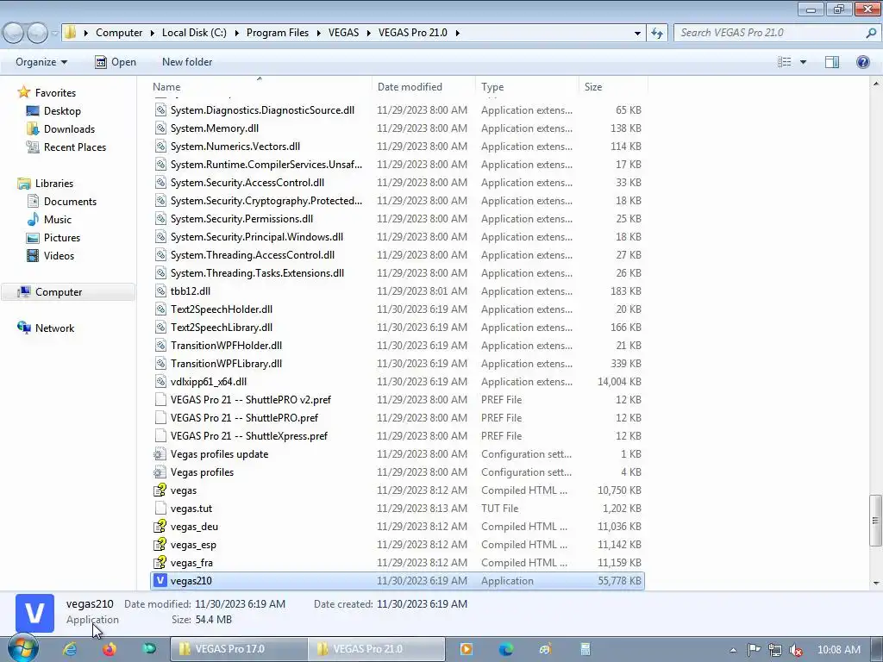The width and height of the screenshot is (883, 662).
Task: Click the Forward navigation arrow
Action: coord(38,34)
